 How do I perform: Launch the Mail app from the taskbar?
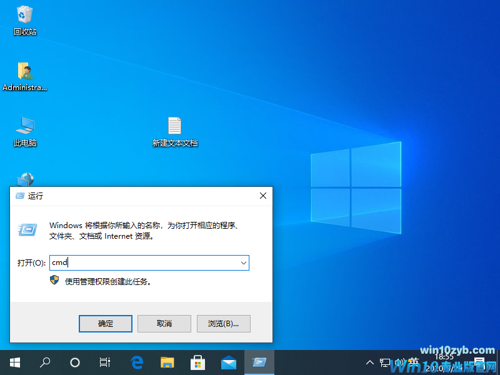pos(228,362)
